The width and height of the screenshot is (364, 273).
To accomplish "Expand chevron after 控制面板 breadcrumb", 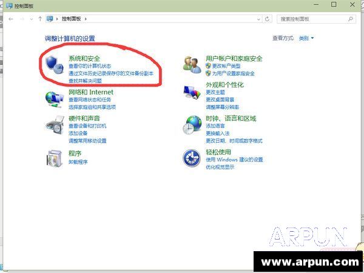I will click(86, 19).
